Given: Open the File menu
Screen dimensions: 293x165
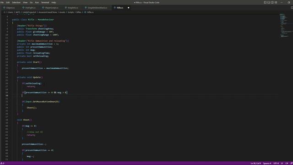Looking at the screenshot, I should point(2,2).
